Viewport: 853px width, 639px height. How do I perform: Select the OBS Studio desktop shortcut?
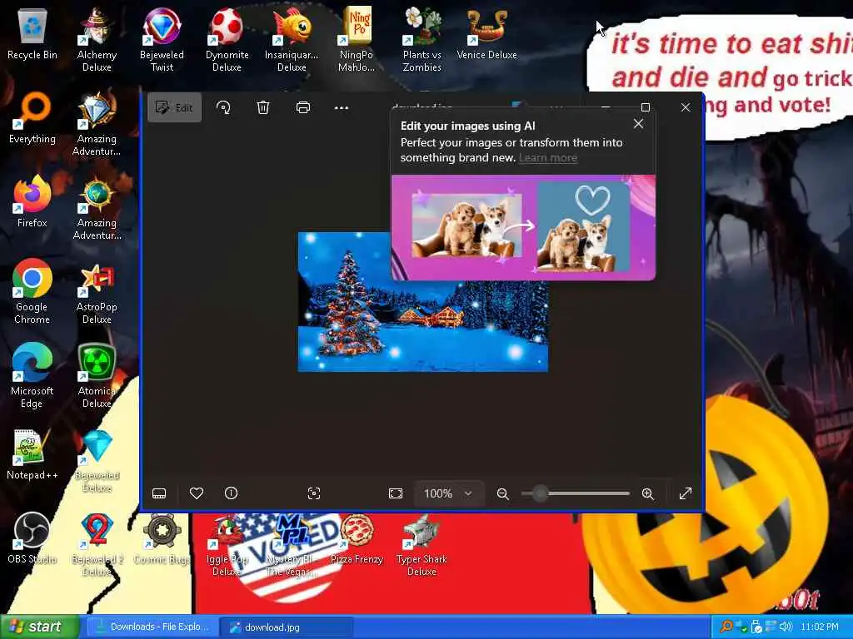32,538
